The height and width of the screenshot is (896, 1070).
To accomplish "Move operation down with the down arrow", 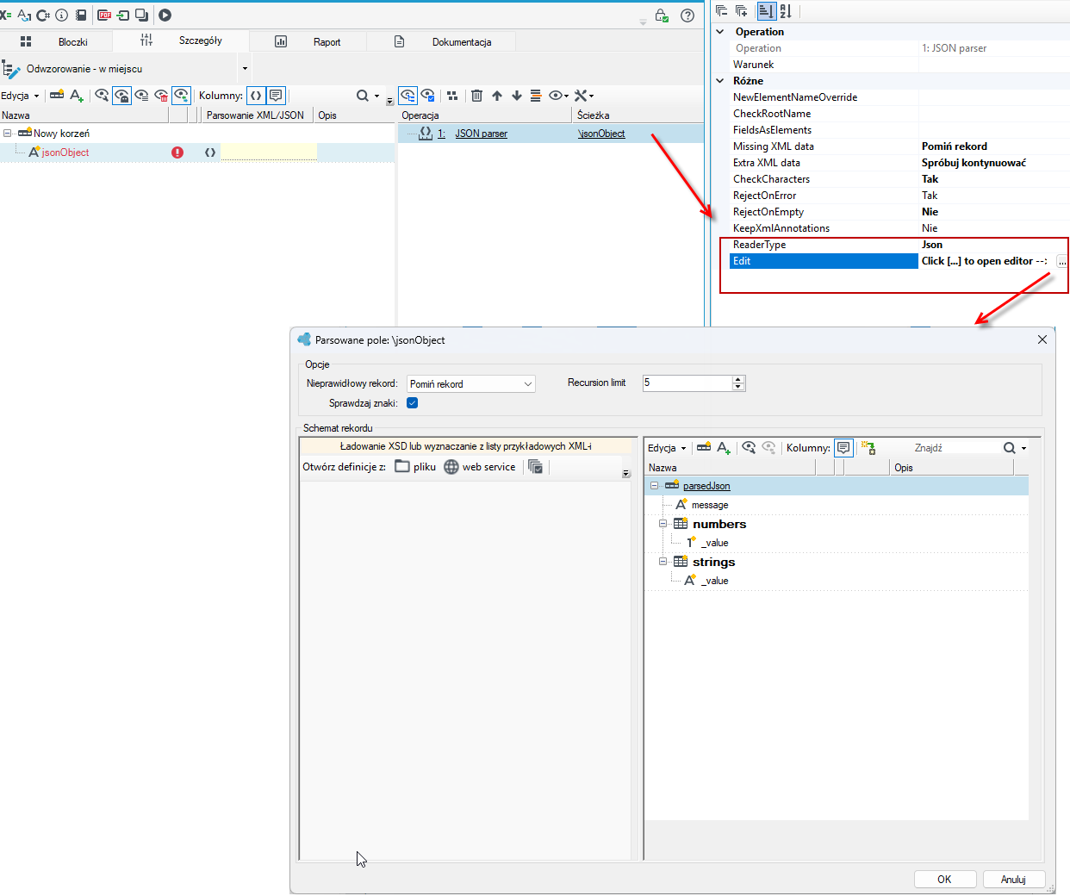I will point(517,96).
